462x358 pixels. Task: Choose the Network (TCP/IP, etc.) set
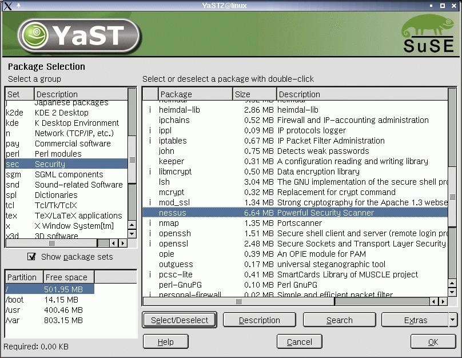(x=74, y=133)
